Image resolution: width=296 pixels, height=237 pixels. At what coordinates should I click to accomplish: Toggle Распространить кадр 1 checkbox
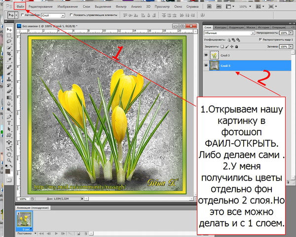260,39
